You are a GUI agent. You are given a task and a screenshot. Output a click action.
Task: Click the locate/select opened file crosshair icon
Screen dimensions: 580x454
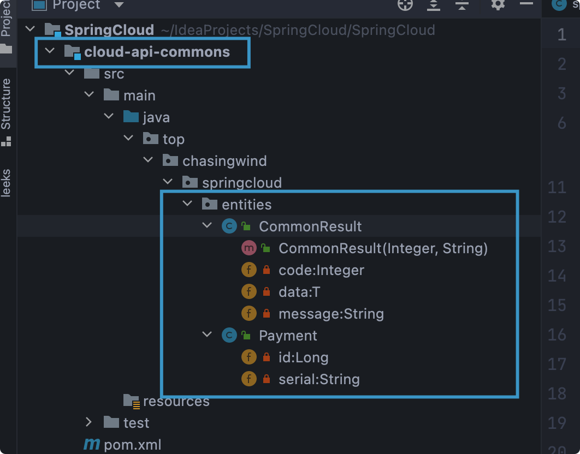coord(405,5)
